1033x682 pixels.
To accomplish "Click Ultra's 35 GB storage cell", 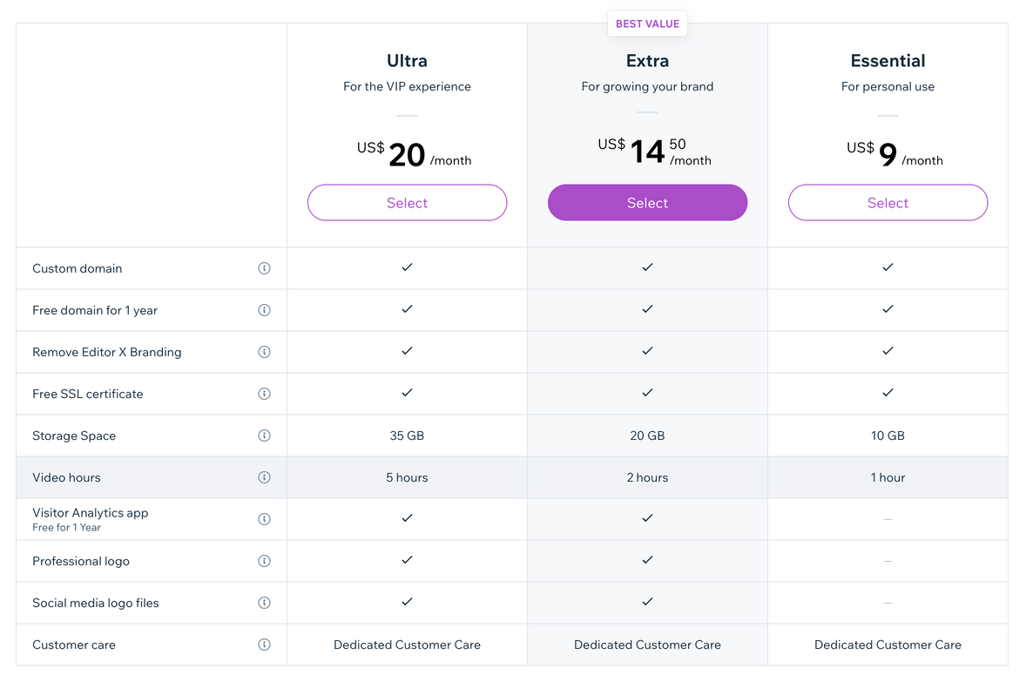I will 407,436.
